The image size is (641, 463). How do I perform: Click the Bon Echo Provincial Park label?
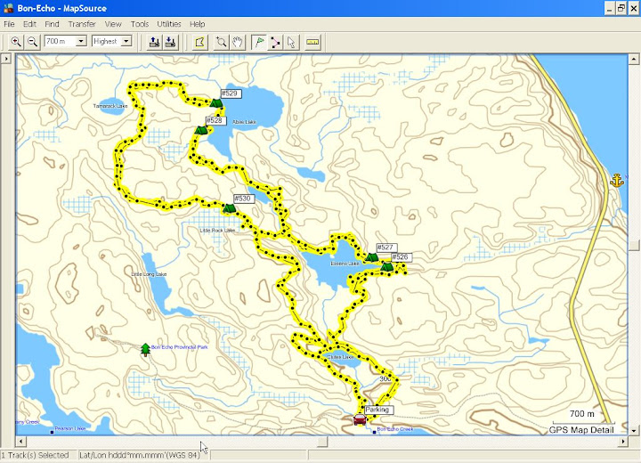pos(180,347)
